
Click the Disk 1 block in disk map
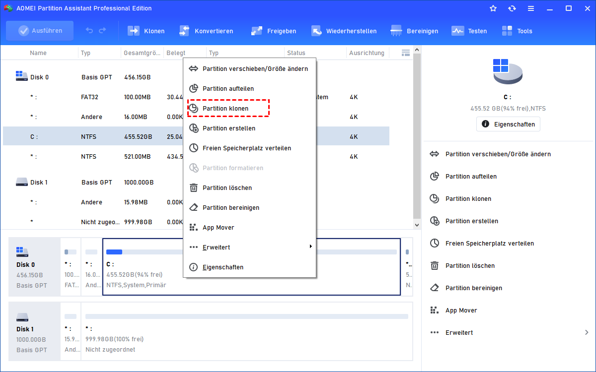[34, 331]
